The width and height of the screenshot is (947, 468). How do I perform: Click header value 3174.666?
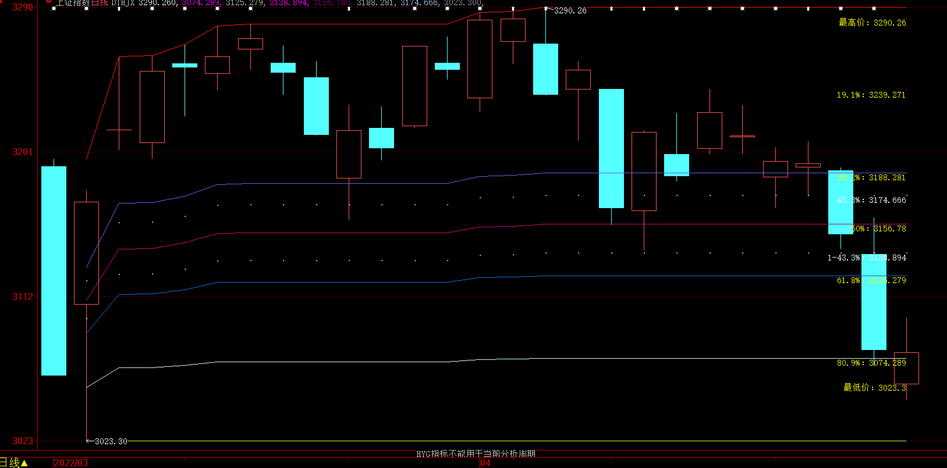click(420, 3)
